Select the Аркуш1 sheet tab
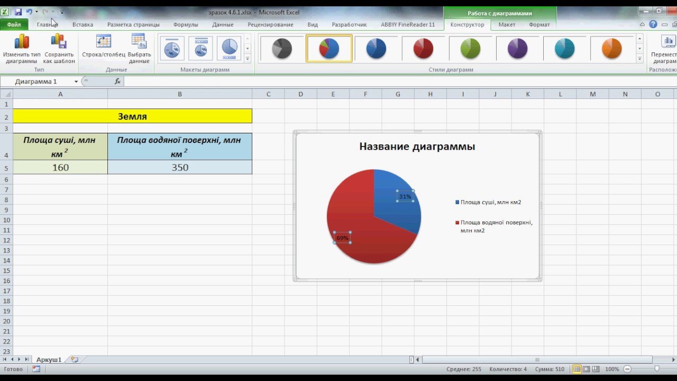Screen dimensions: 677x381 [x=49, y=359]
